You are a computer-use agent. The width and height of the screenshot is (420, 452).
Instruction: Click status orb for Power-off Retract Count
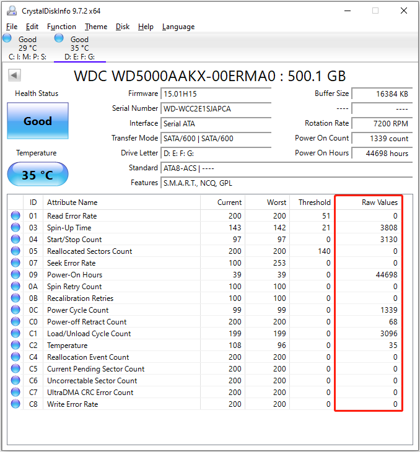click(x=15, y=322)
